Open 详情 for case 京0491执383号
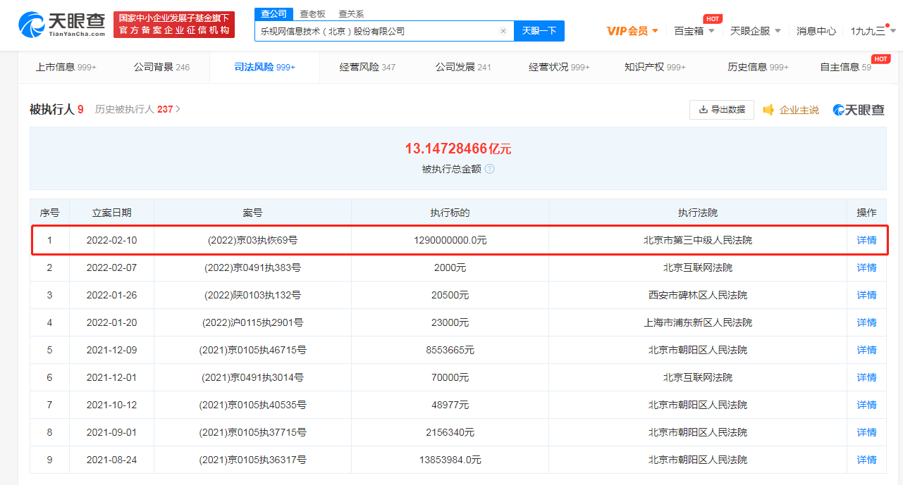The image size is (903, 485). [866, 267]
